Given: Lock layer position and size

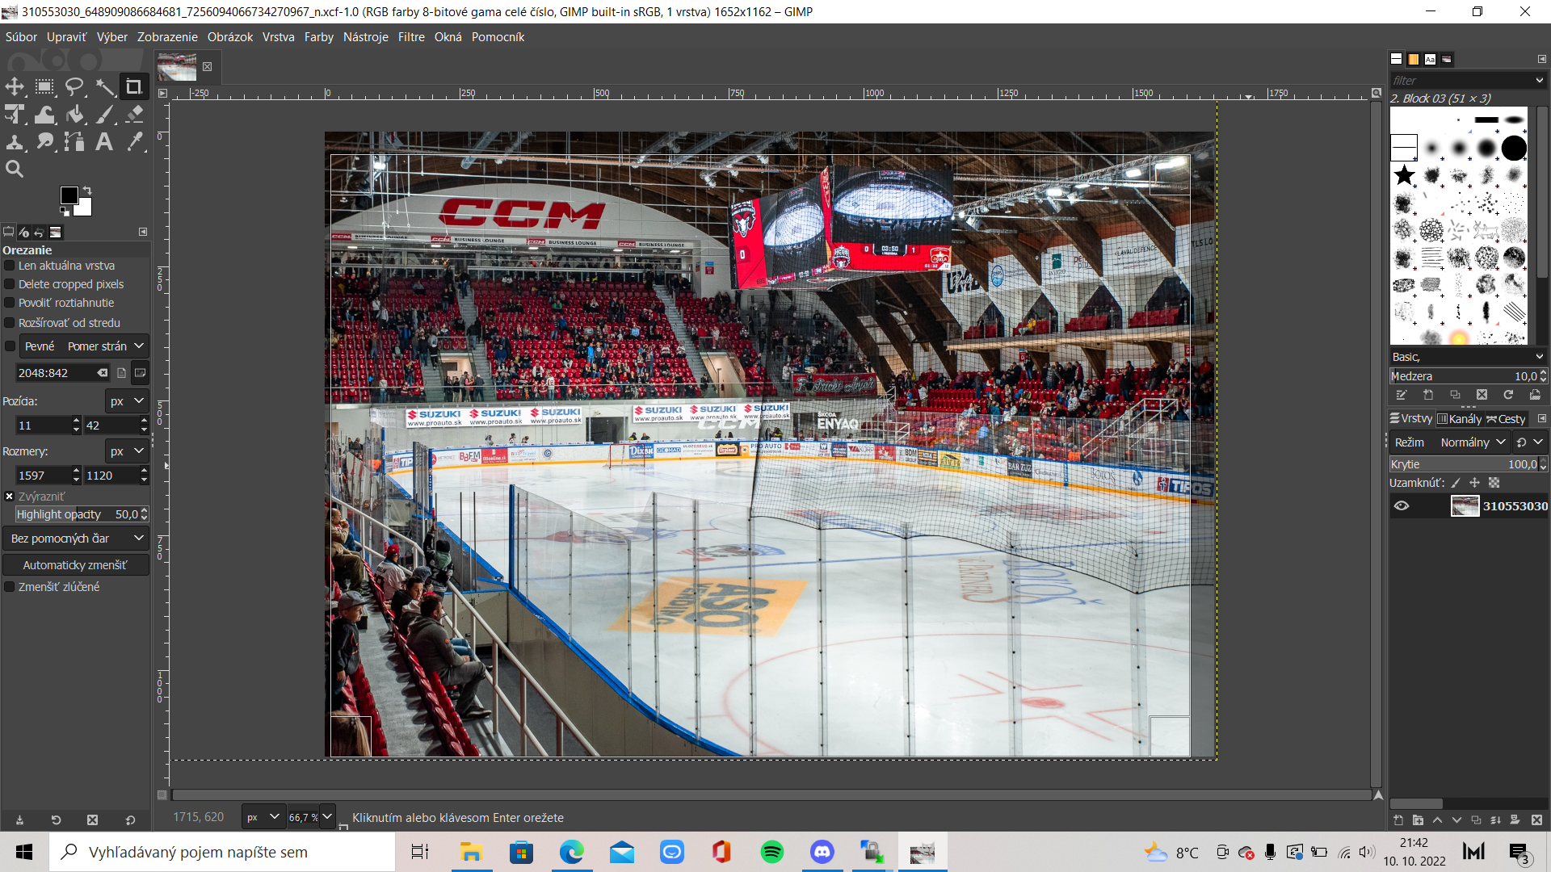Looking at the screenshot, I should click(1474, 483).
